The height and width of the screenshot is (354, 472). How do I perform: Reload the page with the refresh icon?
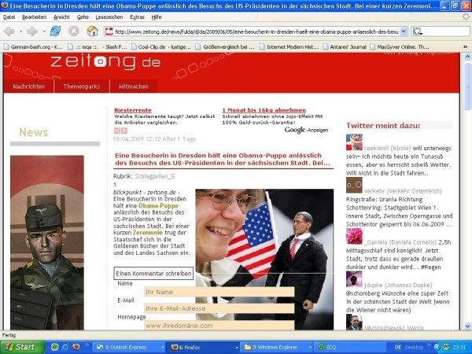click(x=55, y=31)
